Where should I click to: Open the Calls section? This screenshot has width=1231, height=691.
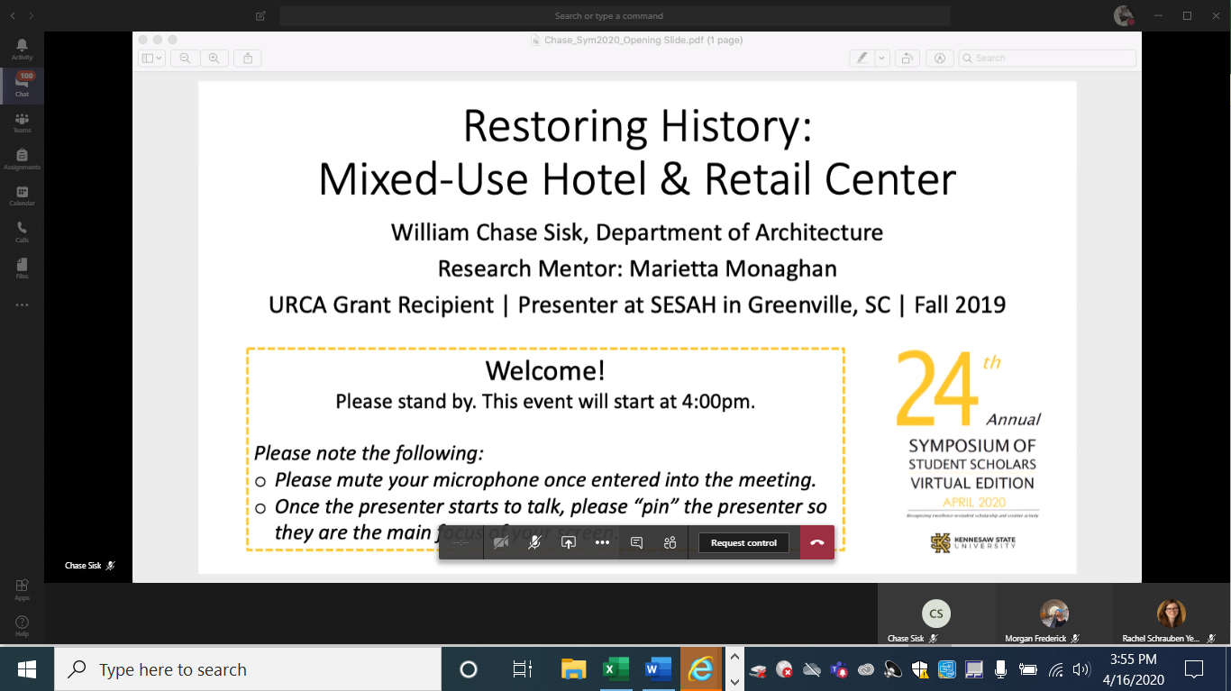22,232
